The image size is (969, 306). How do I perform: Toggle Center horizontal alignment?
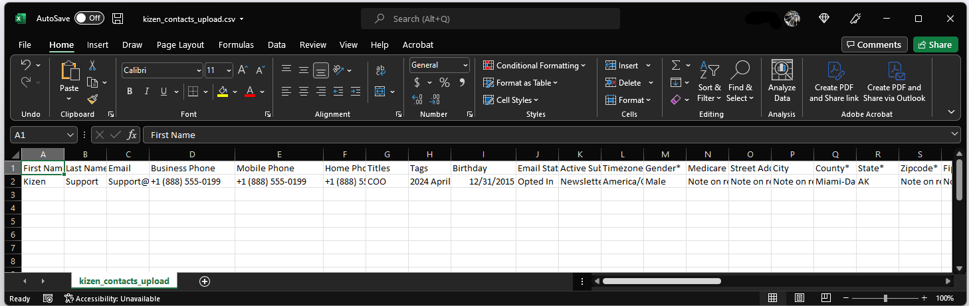pos(304,91)
